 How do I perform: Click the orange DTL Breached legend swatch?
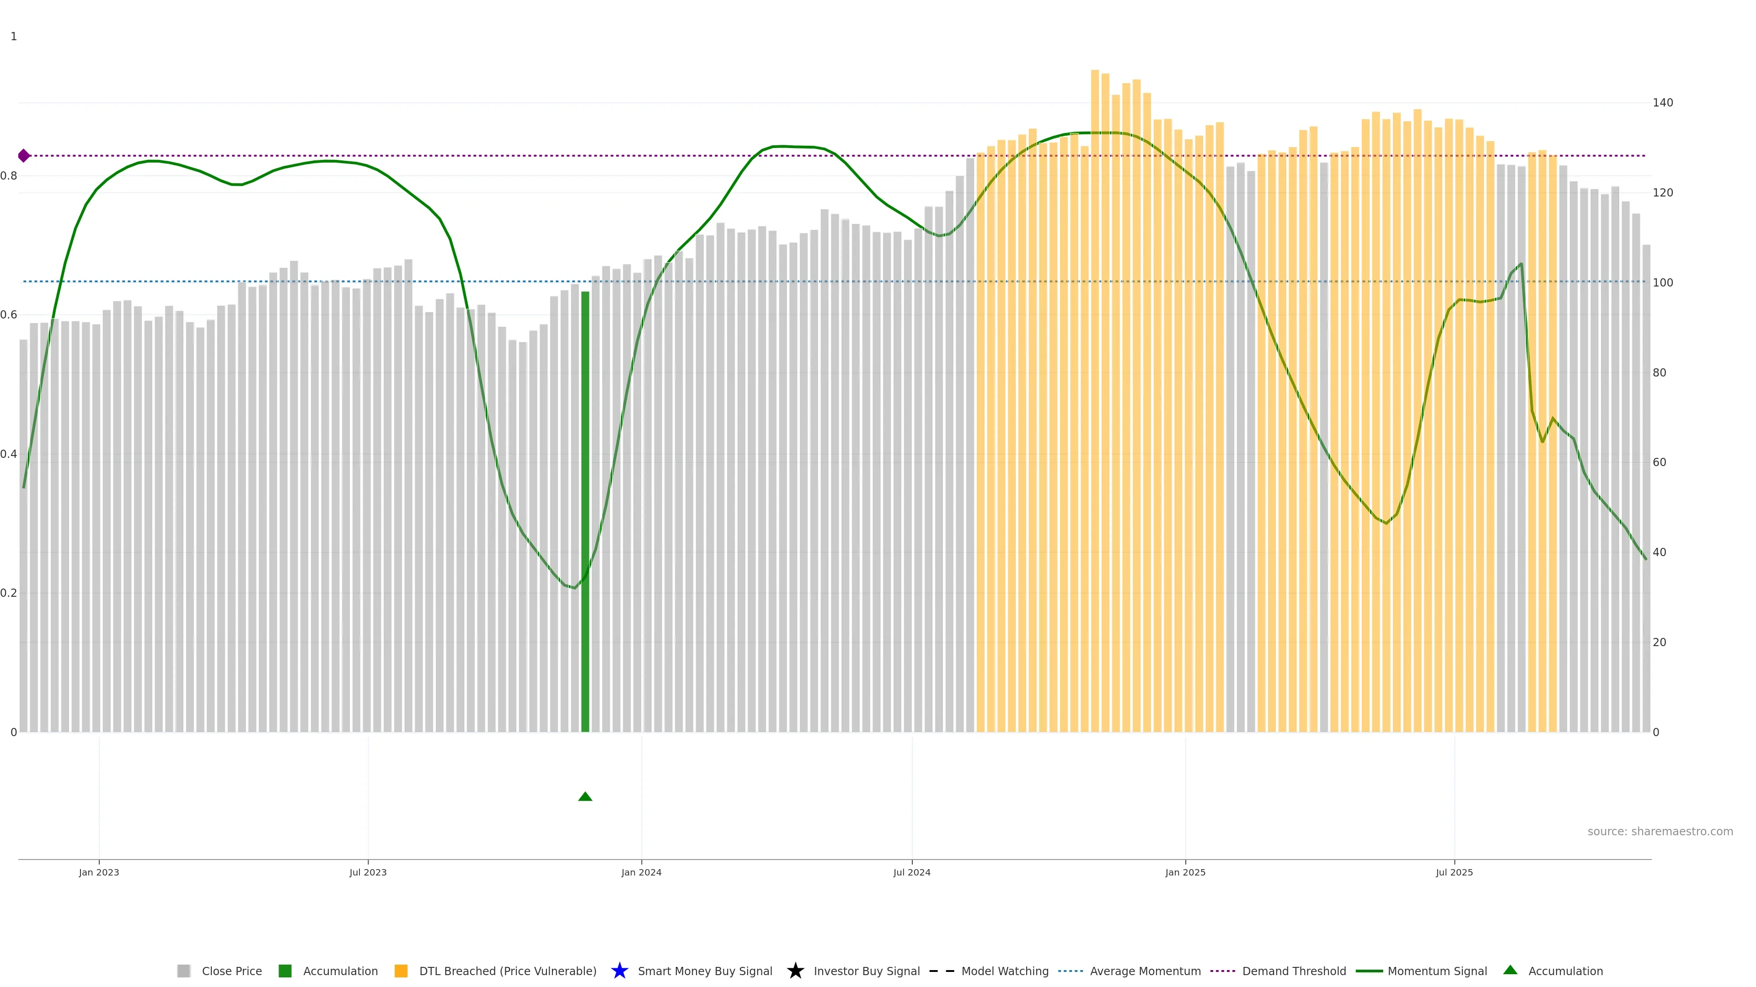click(x=401, y=971)
